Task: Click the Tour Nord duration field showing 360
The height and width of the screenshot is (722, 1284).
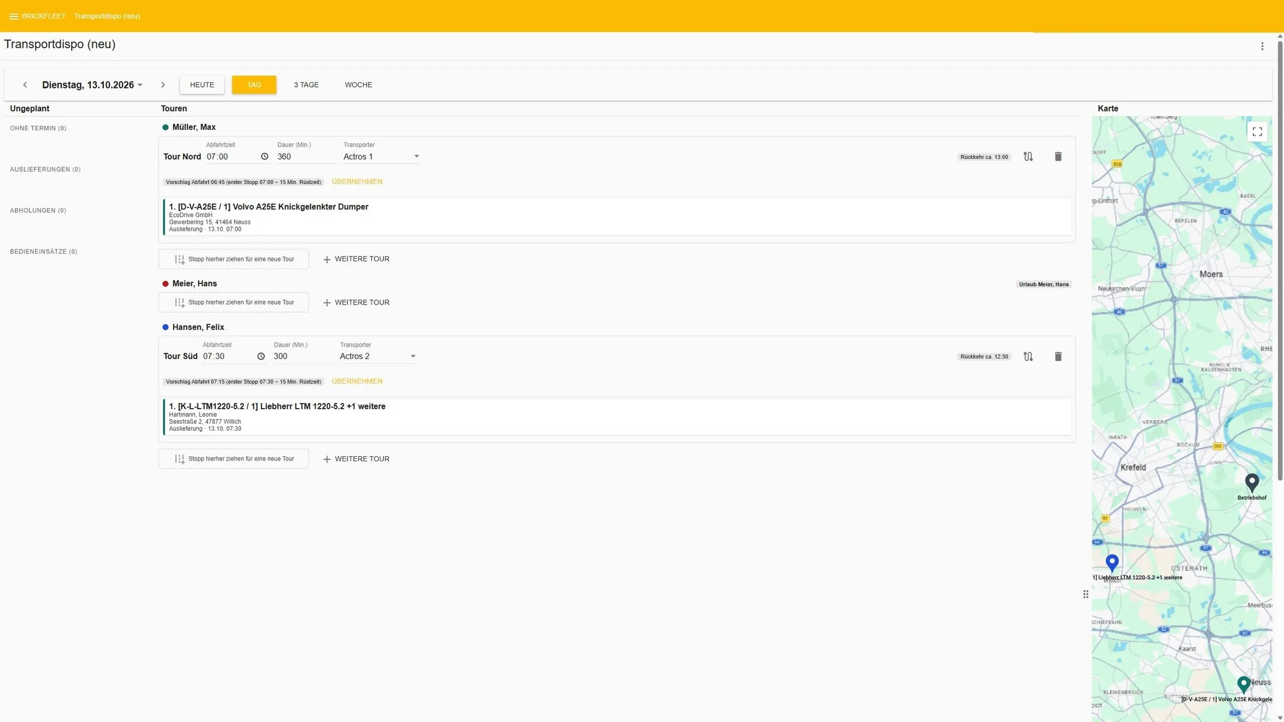Action: coord(307,157)
